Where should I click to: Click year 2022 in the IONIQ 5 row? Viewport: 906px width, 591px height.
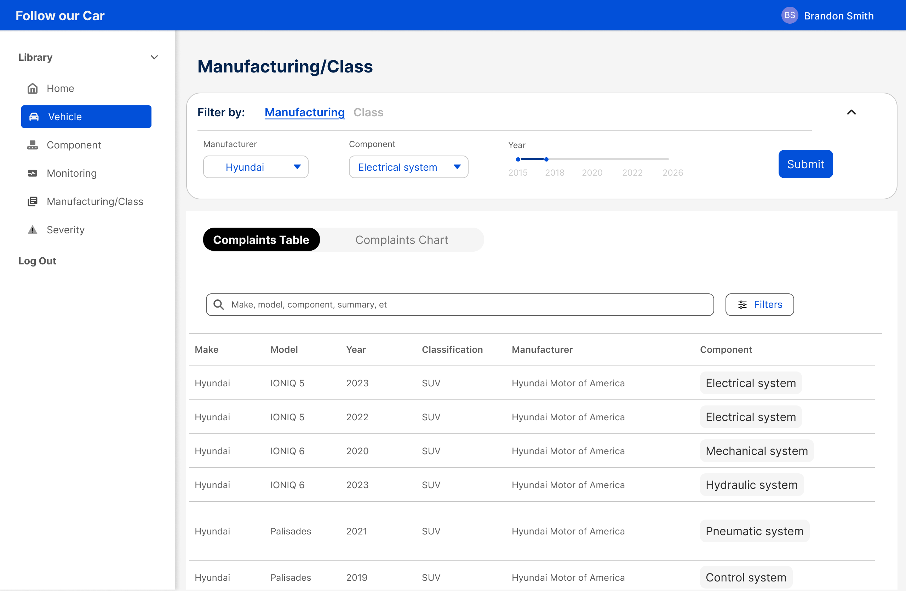click(357, 417)
